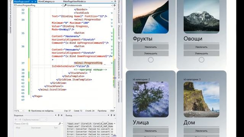Click the Увеличить button on Улица card

151,131
